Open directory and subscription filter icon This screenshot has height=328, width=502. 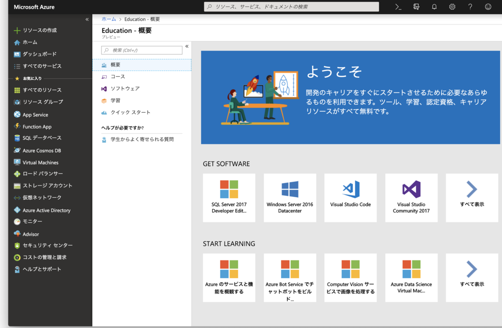click(416, 7)
